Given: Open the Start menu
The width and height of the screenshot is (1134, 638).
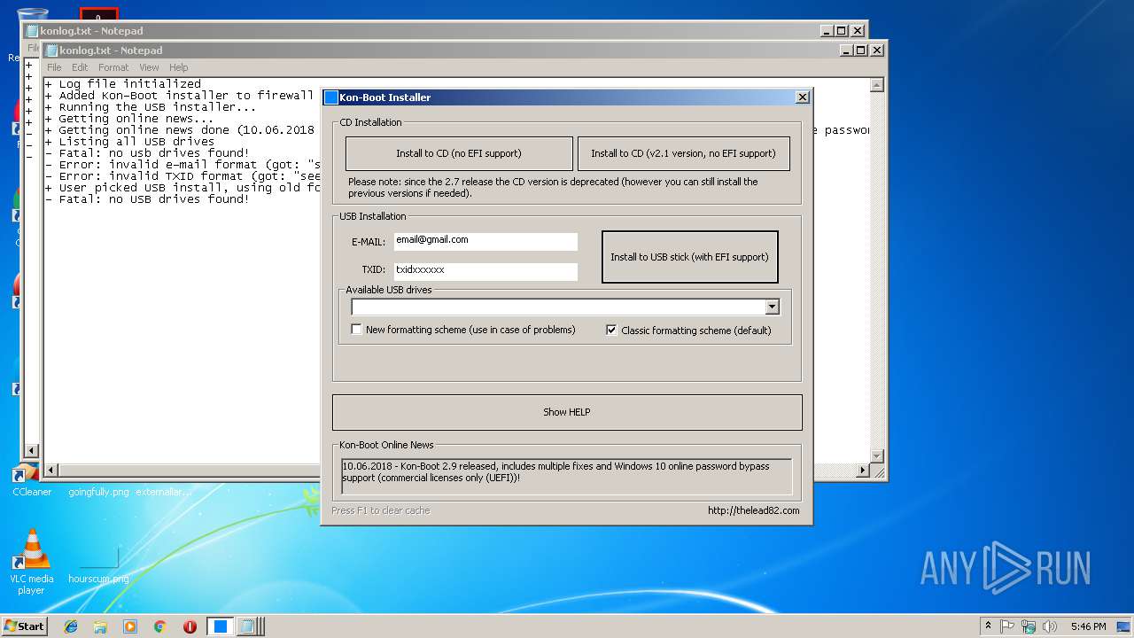Looking at the screenshot, I should click(x=24, y=626).
